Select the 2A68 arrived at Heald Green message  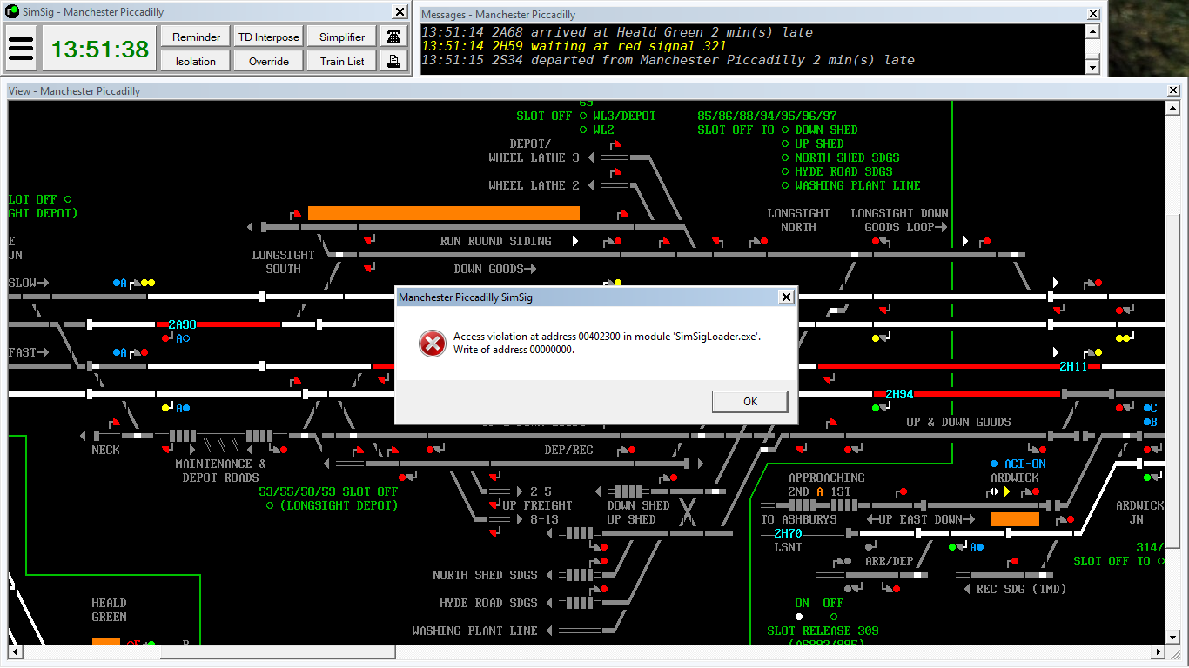[x=617, y=32]
